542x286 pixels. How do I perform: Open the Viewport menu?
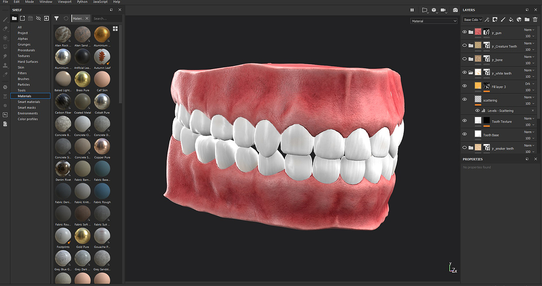pyautogui.click(x=65, y=2)
